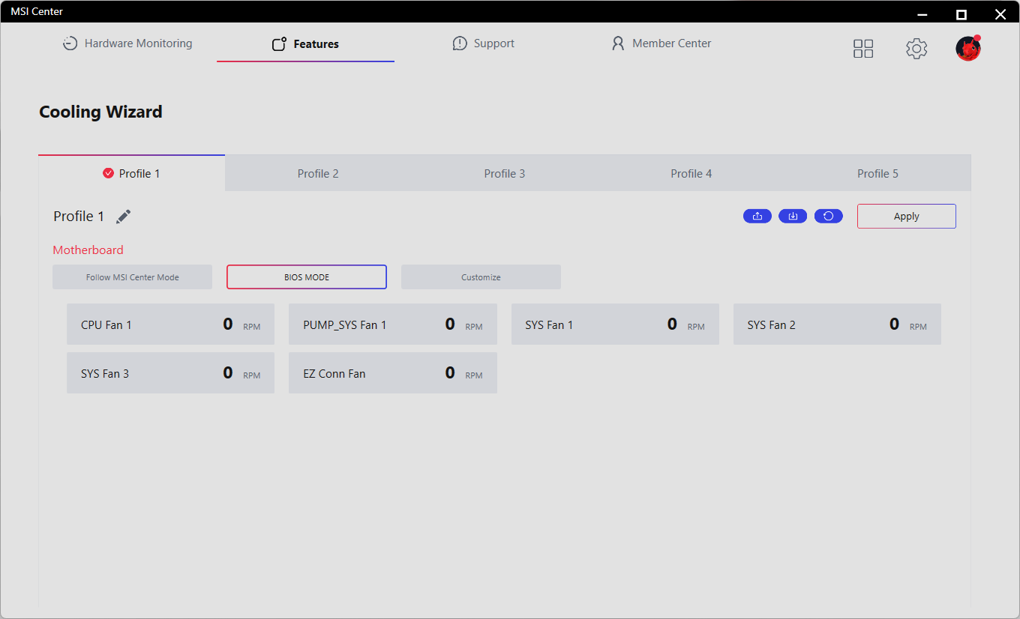Click the Customize fan mode button
The height and width of the screenshot is (619, 1020).
pos(481,277)
